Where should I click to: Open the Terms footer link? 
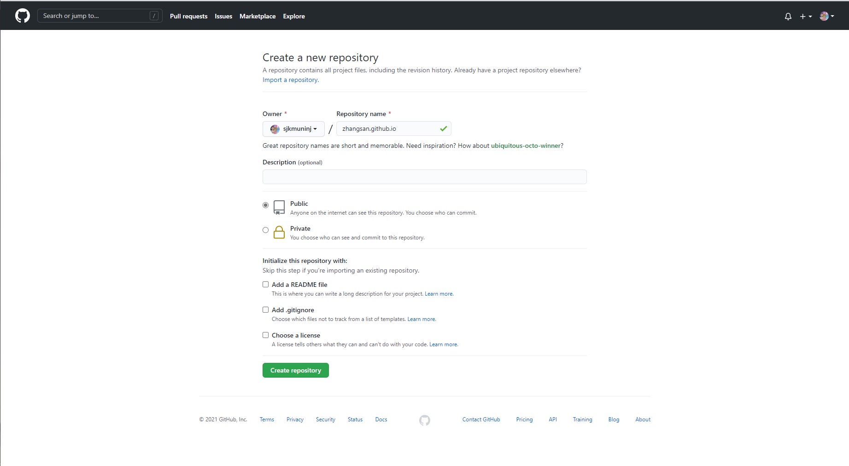click(267, 419)
